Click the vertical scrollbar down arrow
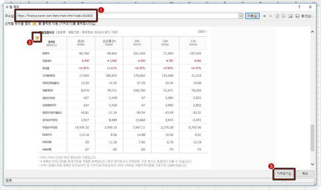Viewport: 321px width, 190px height. [312, 164]
